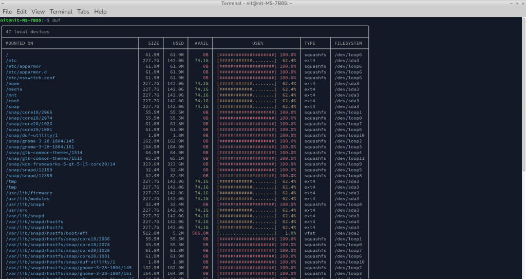Click the /snap/core18/2074 mount point
This screenshot has width=526, height=279.
pos(29,118)
